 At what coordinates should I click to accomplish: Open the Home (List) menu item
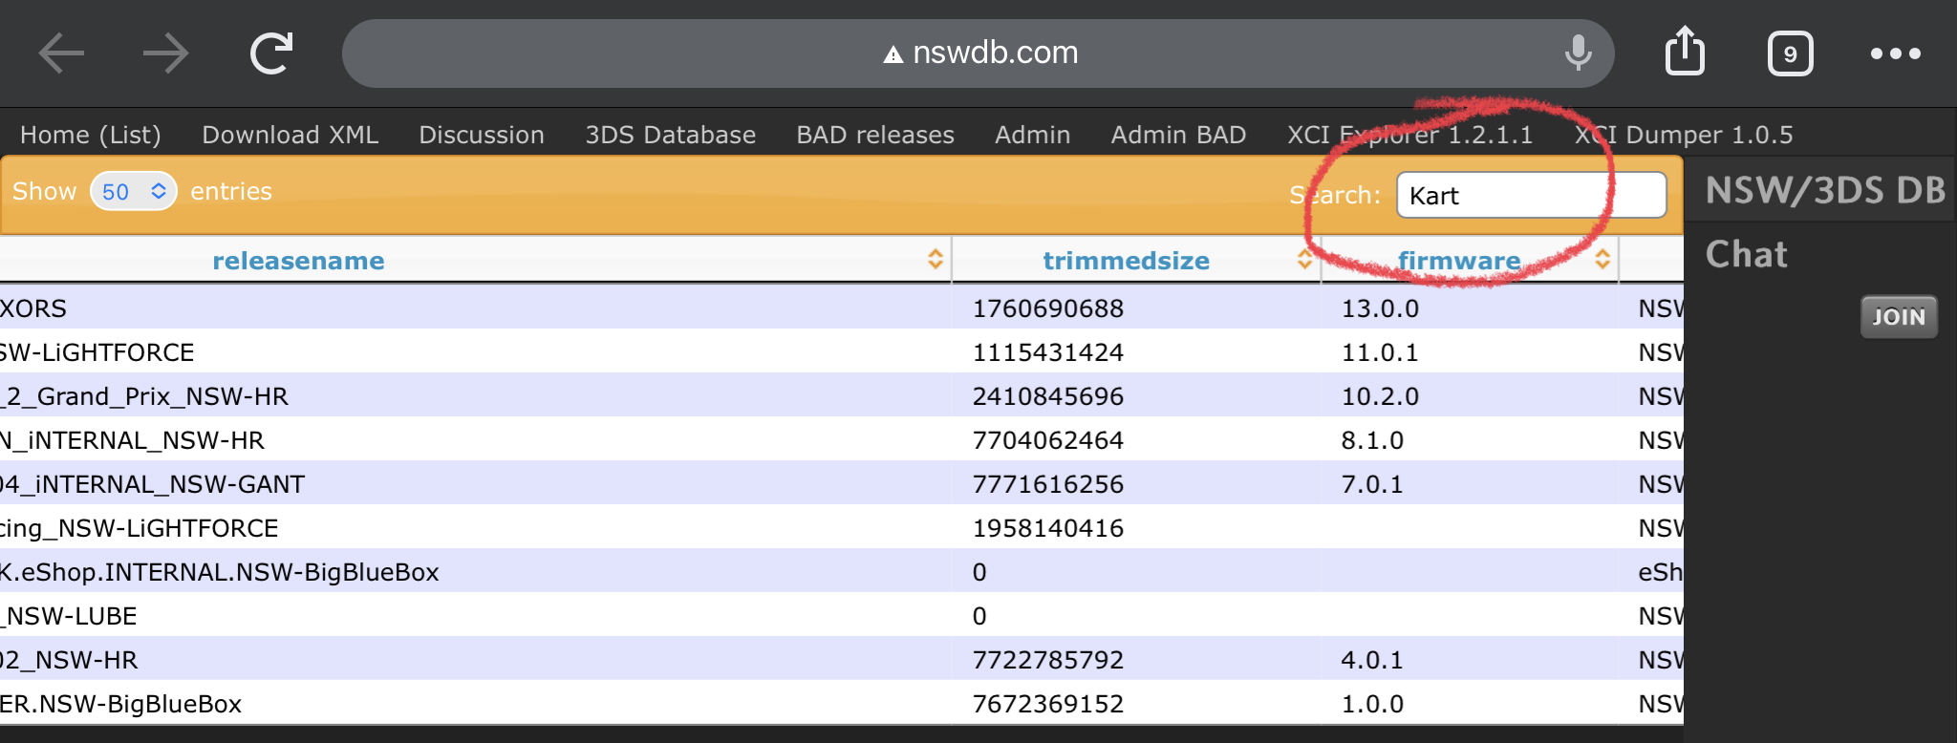[x=91, y=135]
